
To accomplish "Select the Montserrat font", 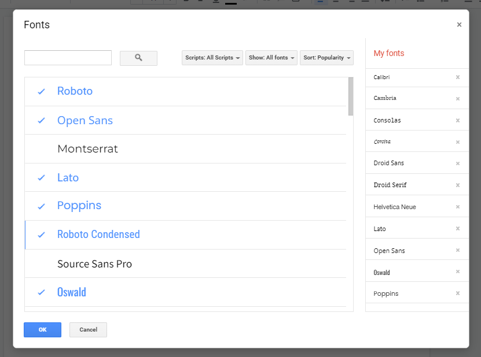I will click(87, 148).
